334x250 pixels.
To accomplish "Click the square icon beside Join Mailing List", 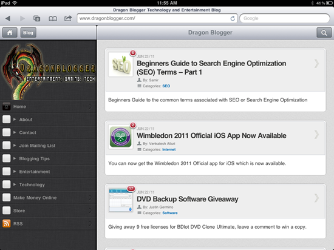I will [x=7, y=146].
